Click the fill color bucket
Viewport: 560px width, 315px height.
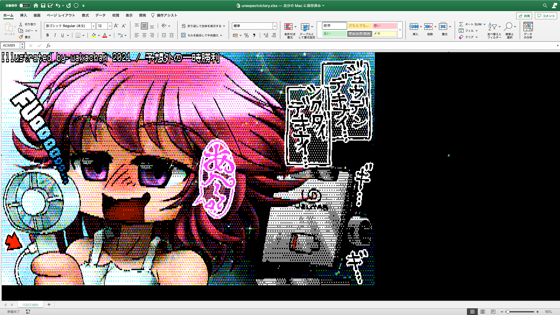pos(93,35)
